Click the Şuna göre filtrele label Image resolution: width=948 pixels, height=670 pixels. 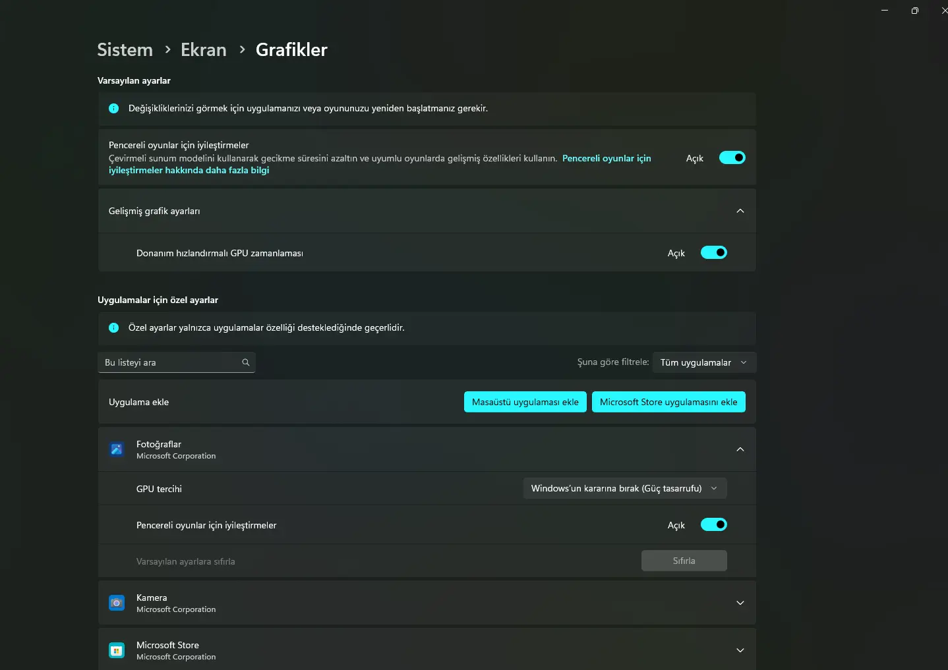pyautogui.click(x=613, y=362)
